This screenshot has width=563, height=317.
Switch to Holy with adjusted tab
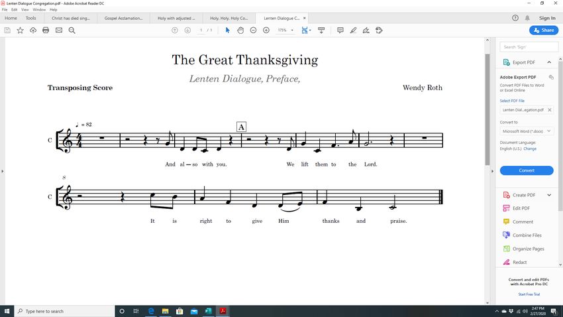(x=176, y=18)
